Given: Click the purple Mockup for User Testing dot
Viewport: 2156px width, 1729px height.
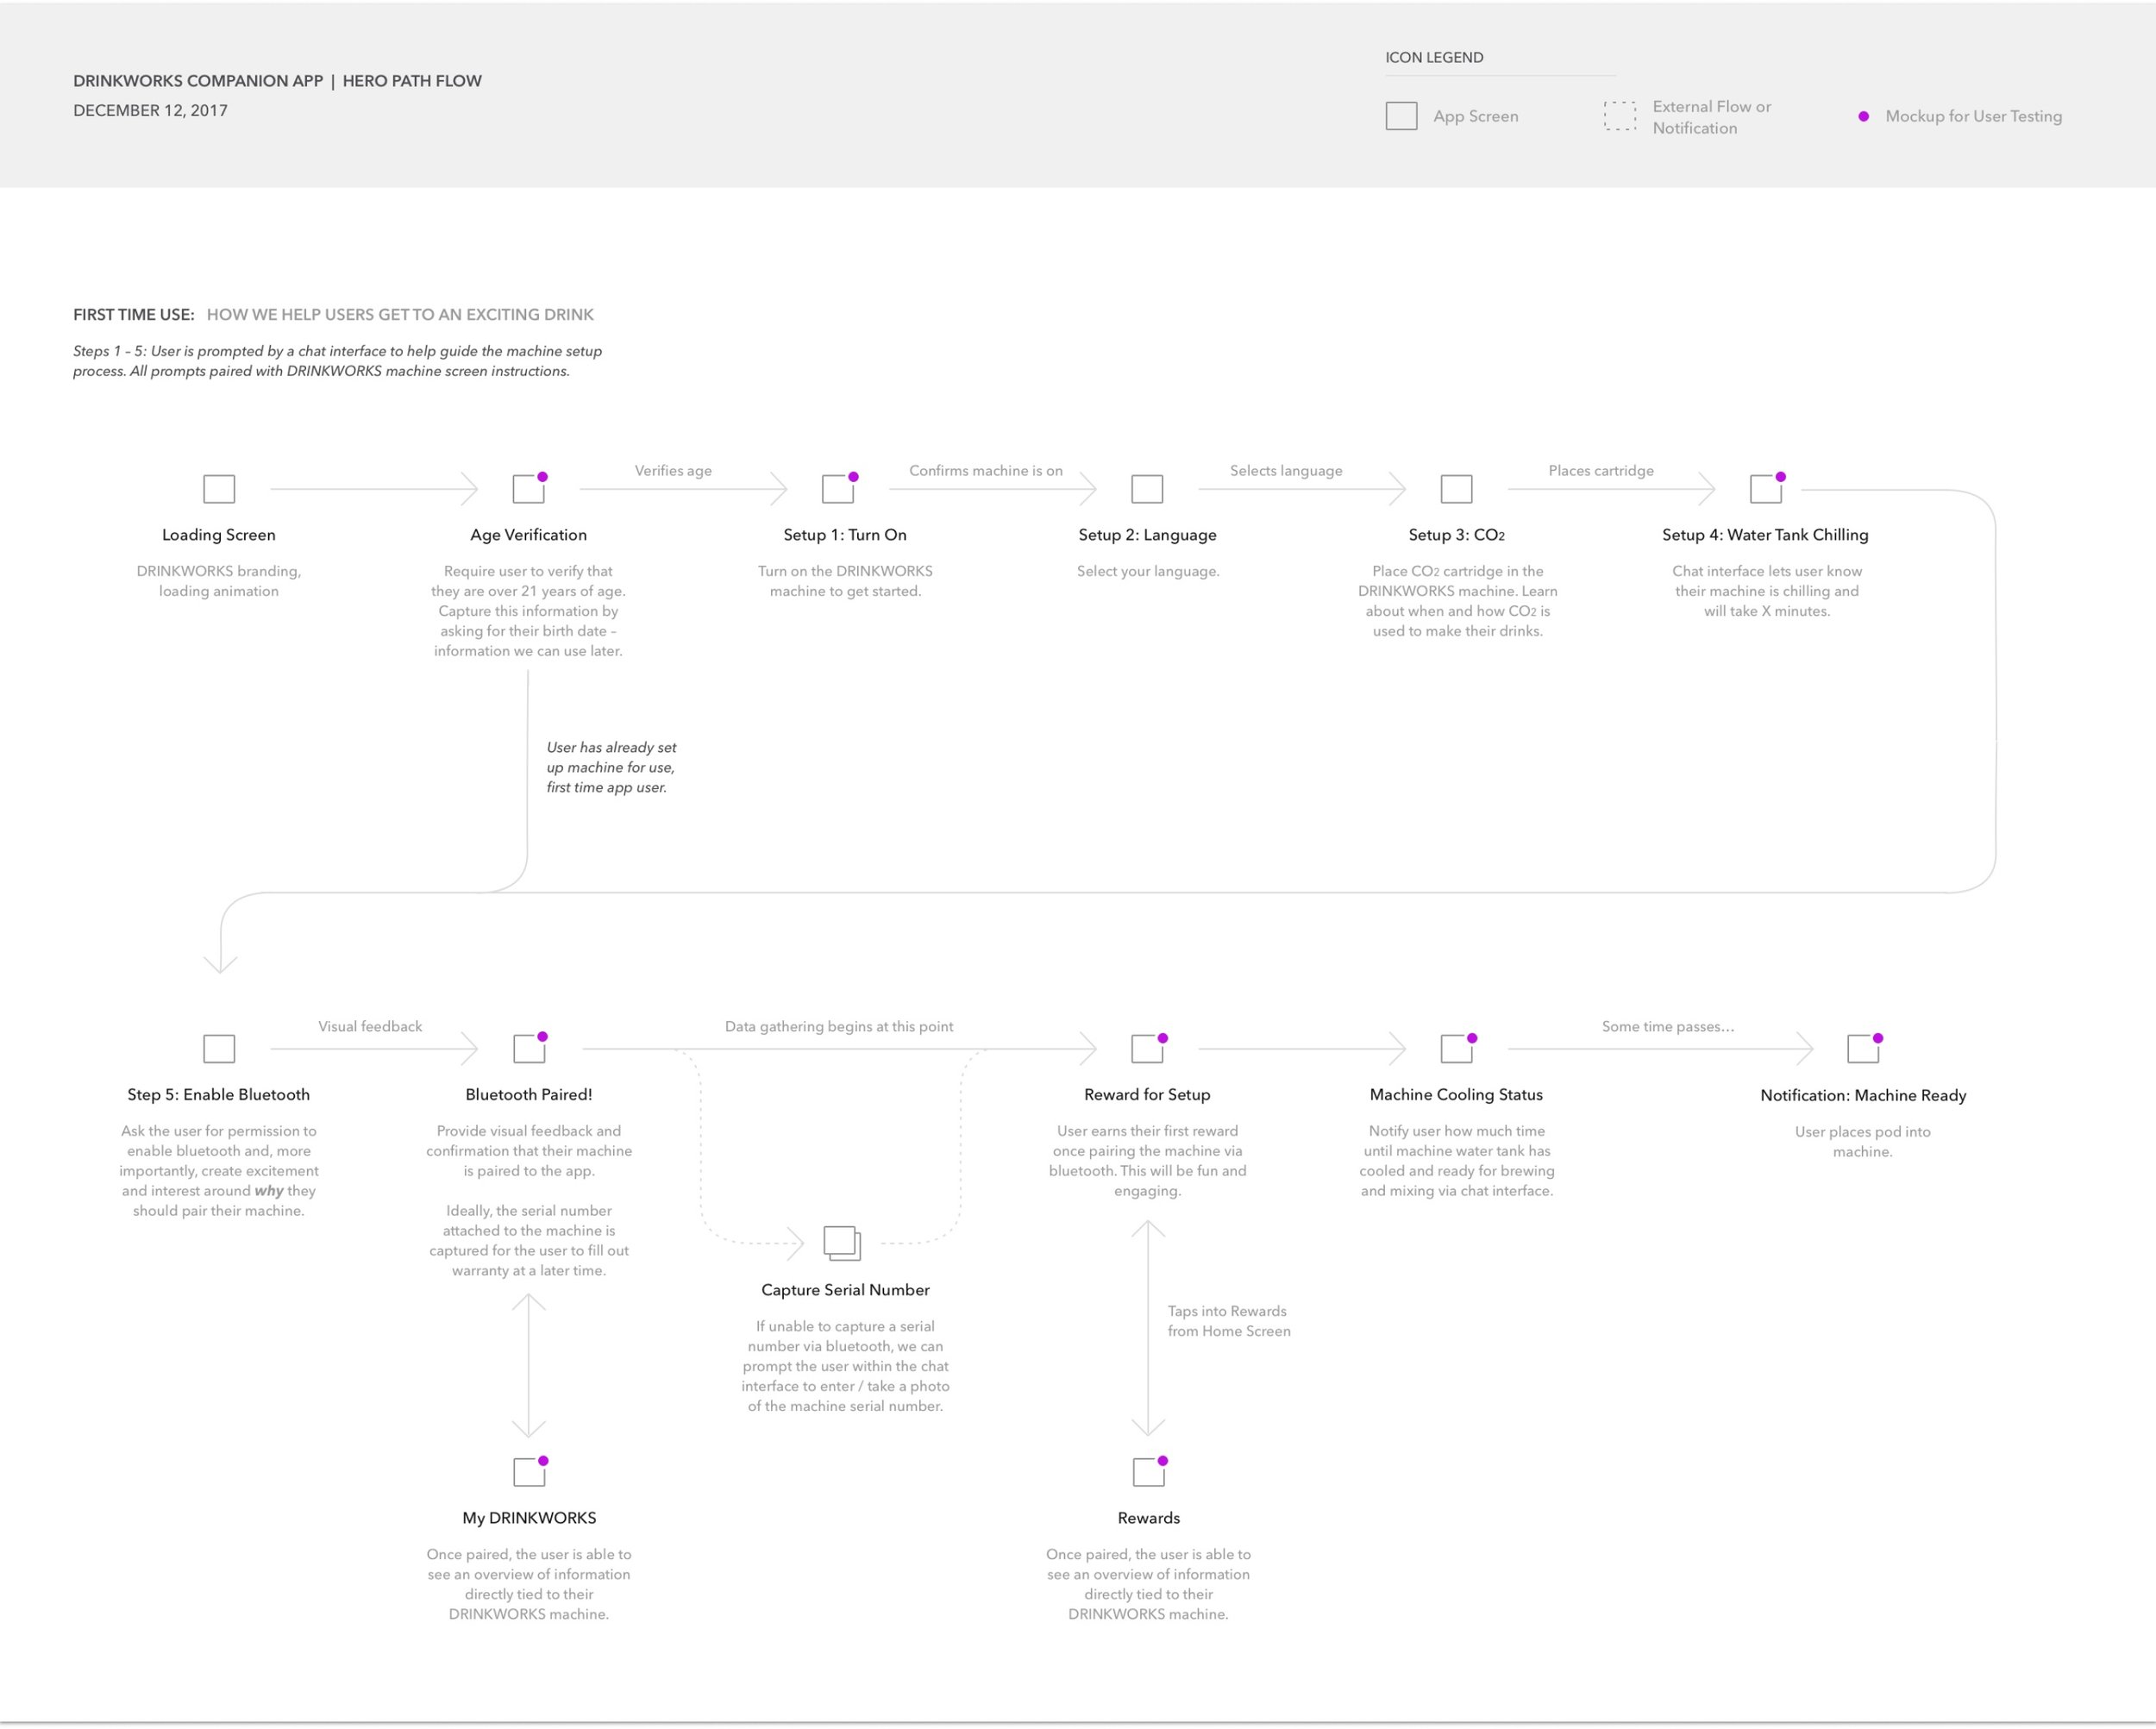Looking at the screenshot, I should click(x=1863, y=117).
